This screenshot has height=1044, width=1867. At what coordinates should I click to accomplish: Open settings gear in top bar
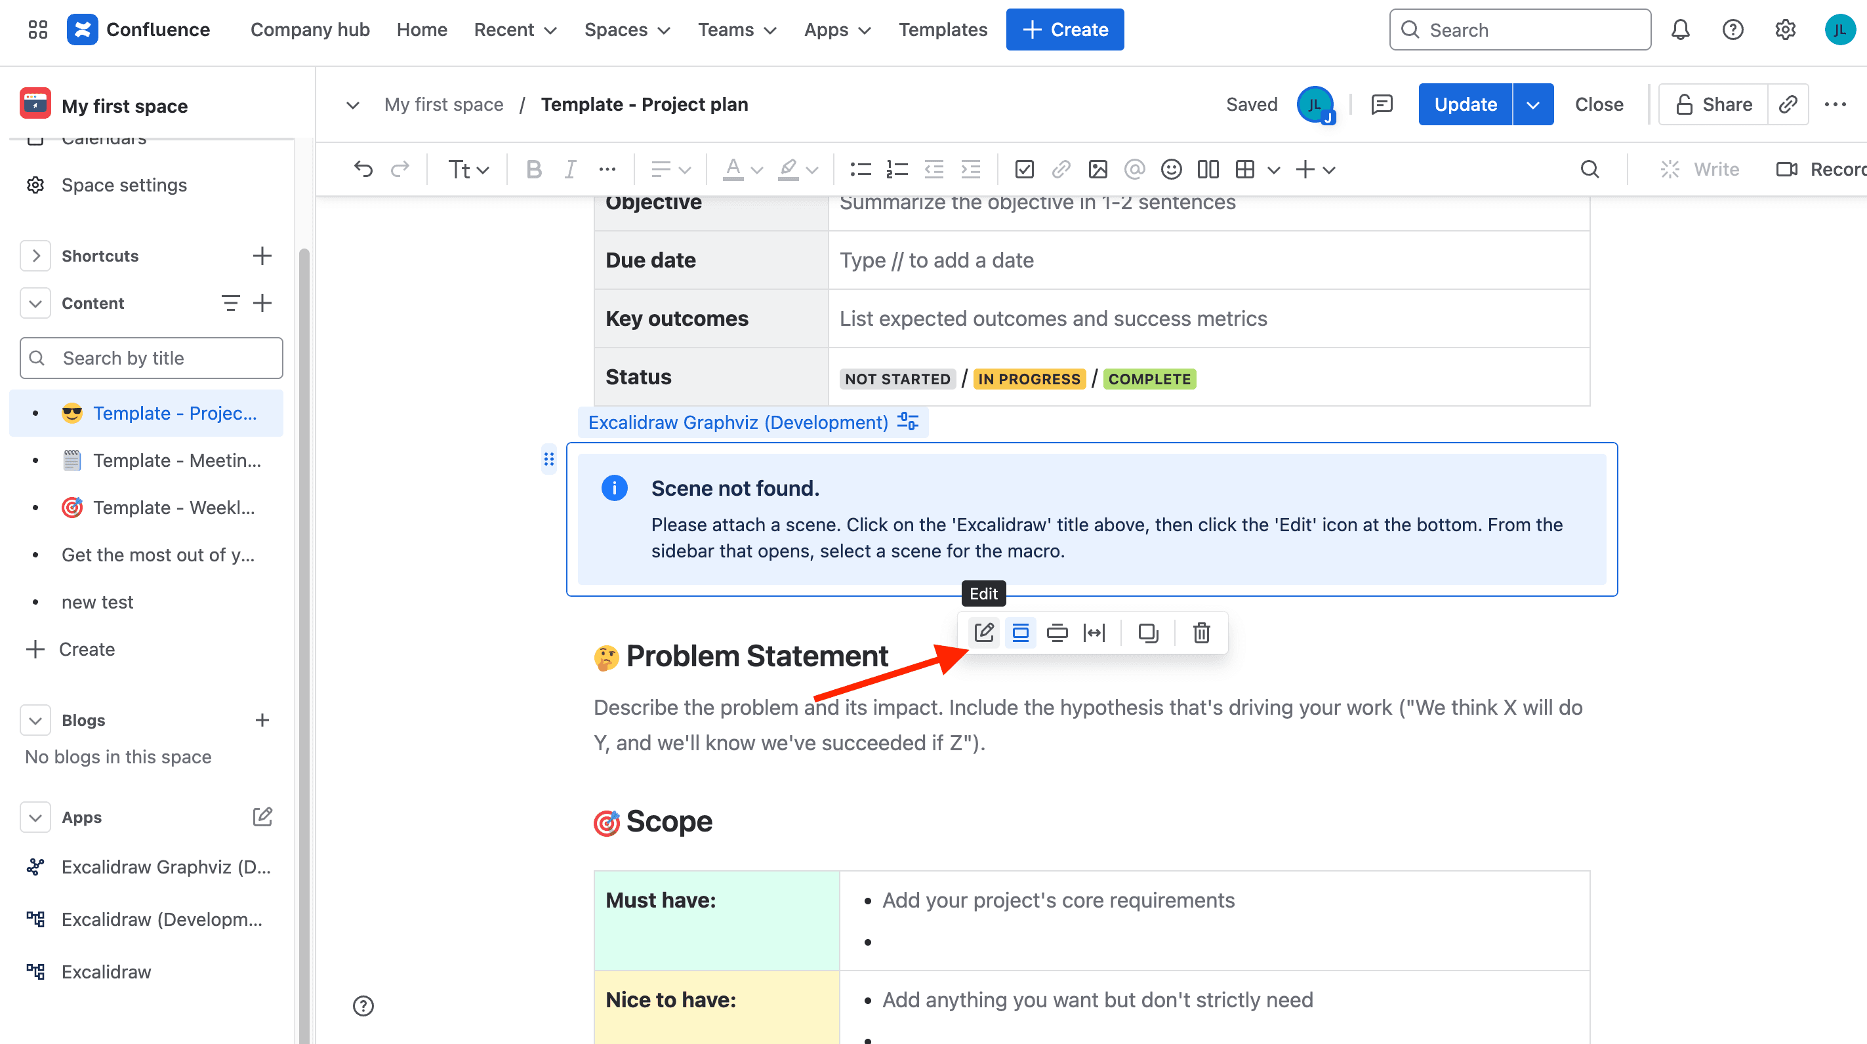click(x=1785, y=30)
